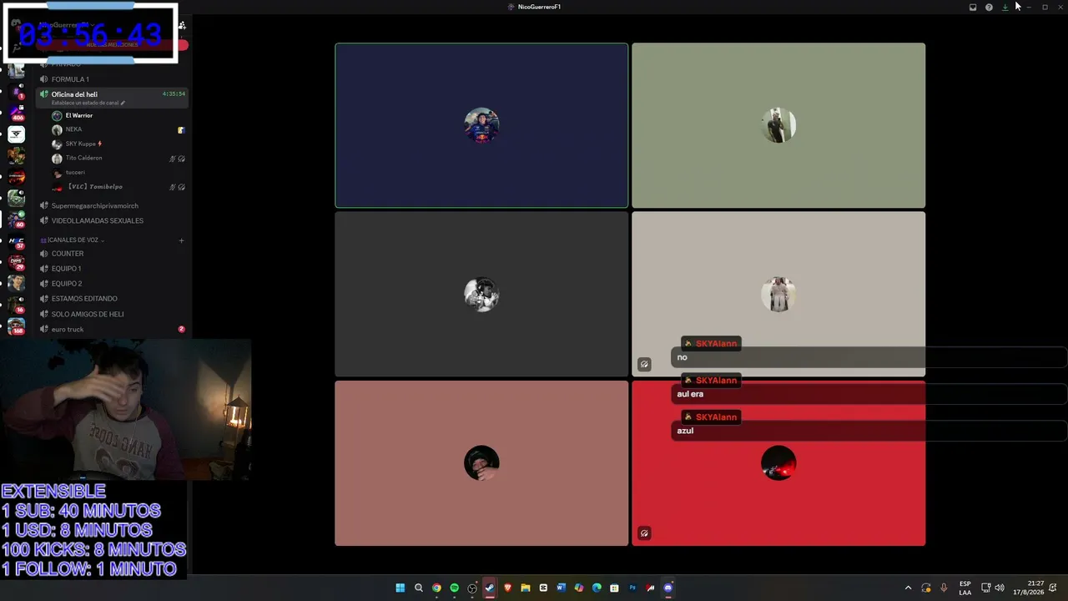Click the microphone icon in system tray
1068x601 pixels.
(x=944, y=588)
